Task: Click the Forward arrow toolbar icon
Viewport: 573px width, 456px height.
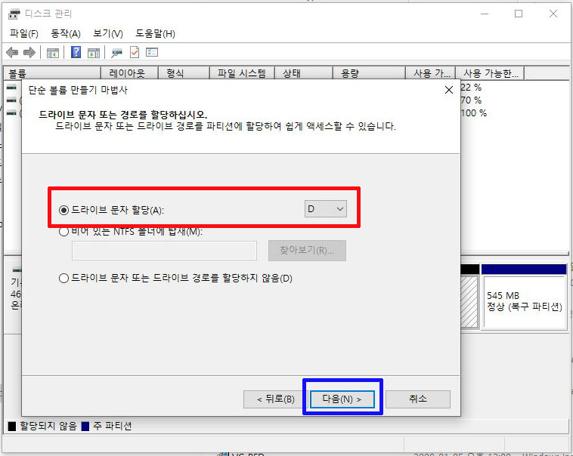Action: 29,53
